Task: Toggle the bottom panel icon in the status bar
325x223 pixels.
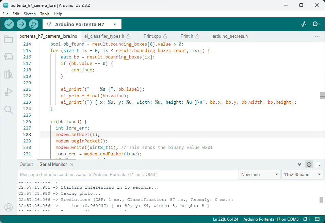Action: tap(317, 219)
